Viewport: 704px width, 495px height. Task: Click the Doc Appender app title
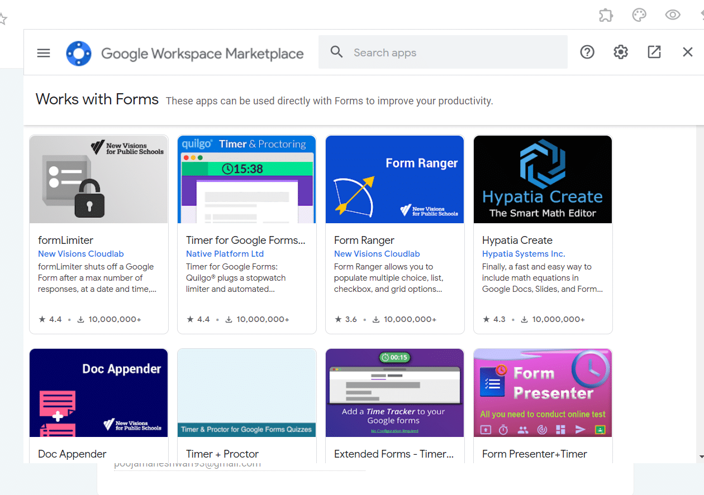[72, 454]
